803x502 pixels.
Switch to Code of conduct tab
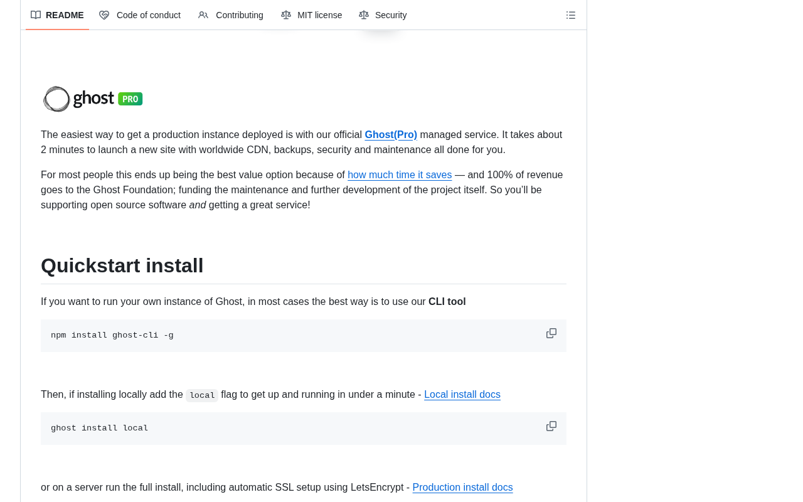[140, 15]
